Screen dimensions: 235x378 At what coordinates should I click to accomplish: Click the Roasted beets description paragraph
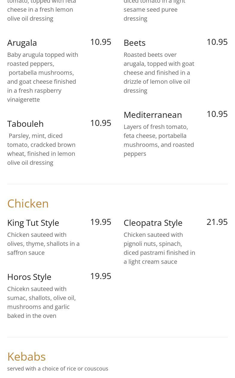coord(159,72)
